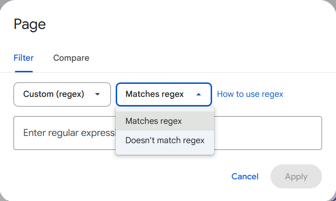Choose "Doesn't match regex" option
The width and height of the screenshot is (336, 201).
point(164,141)
